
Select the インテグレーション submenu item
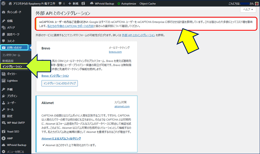tap(12, 66)
